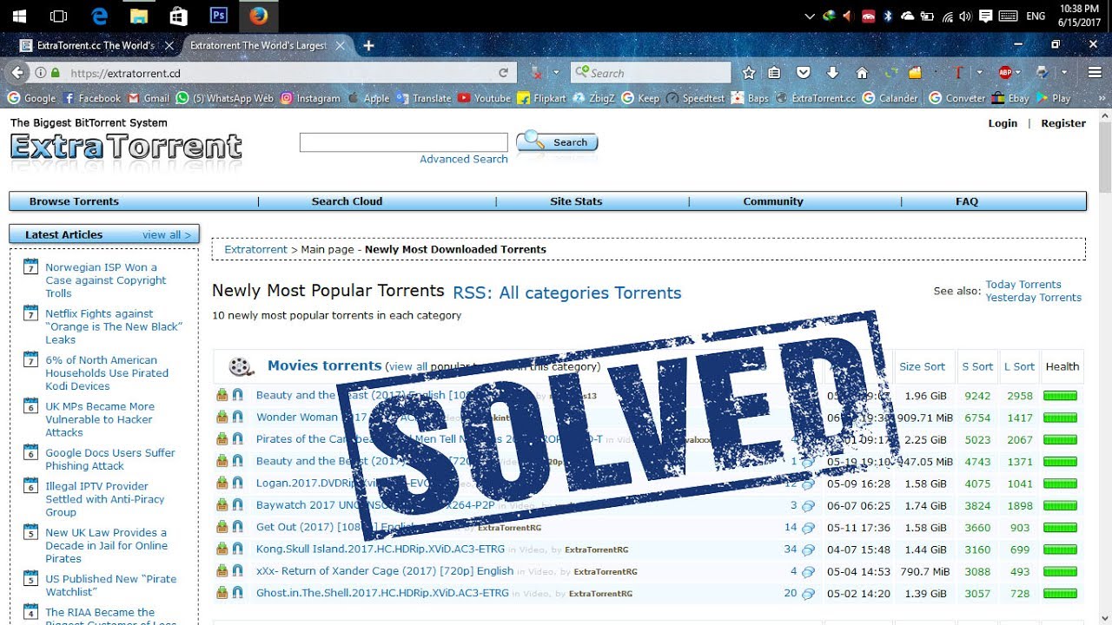1112x625 pixels.
Task: Open Netflix Fights against Orange article
Action: 114,326
